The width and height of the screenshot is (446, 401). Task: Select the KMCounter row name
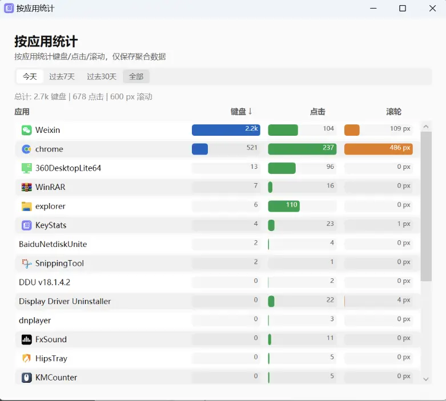pos(56,378)
